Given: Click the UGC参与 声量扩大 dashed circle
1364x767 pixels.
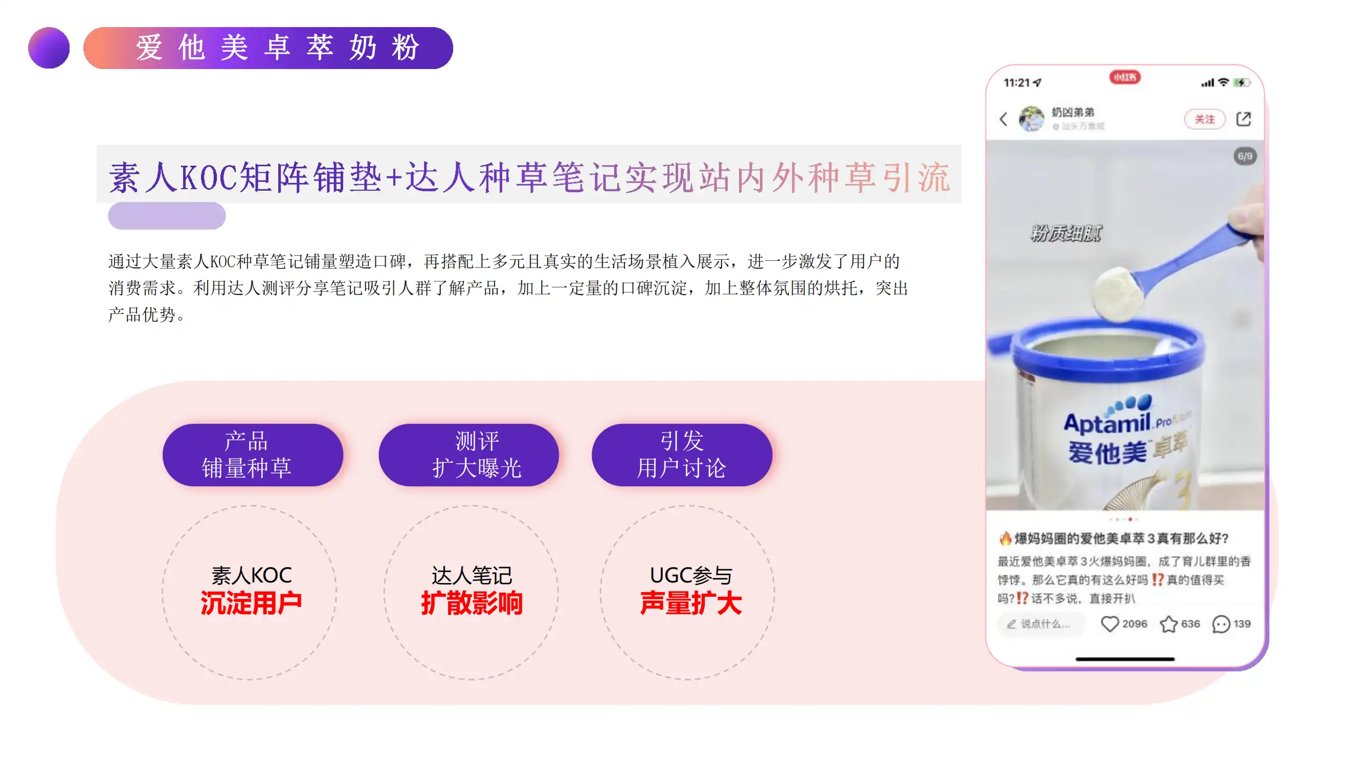Looking at the screenshot, I should [x=687, y=592].
